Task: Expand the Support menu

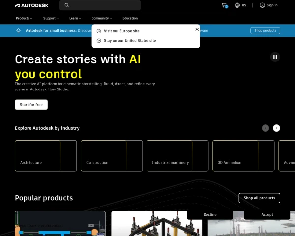Action: (51, 18)
